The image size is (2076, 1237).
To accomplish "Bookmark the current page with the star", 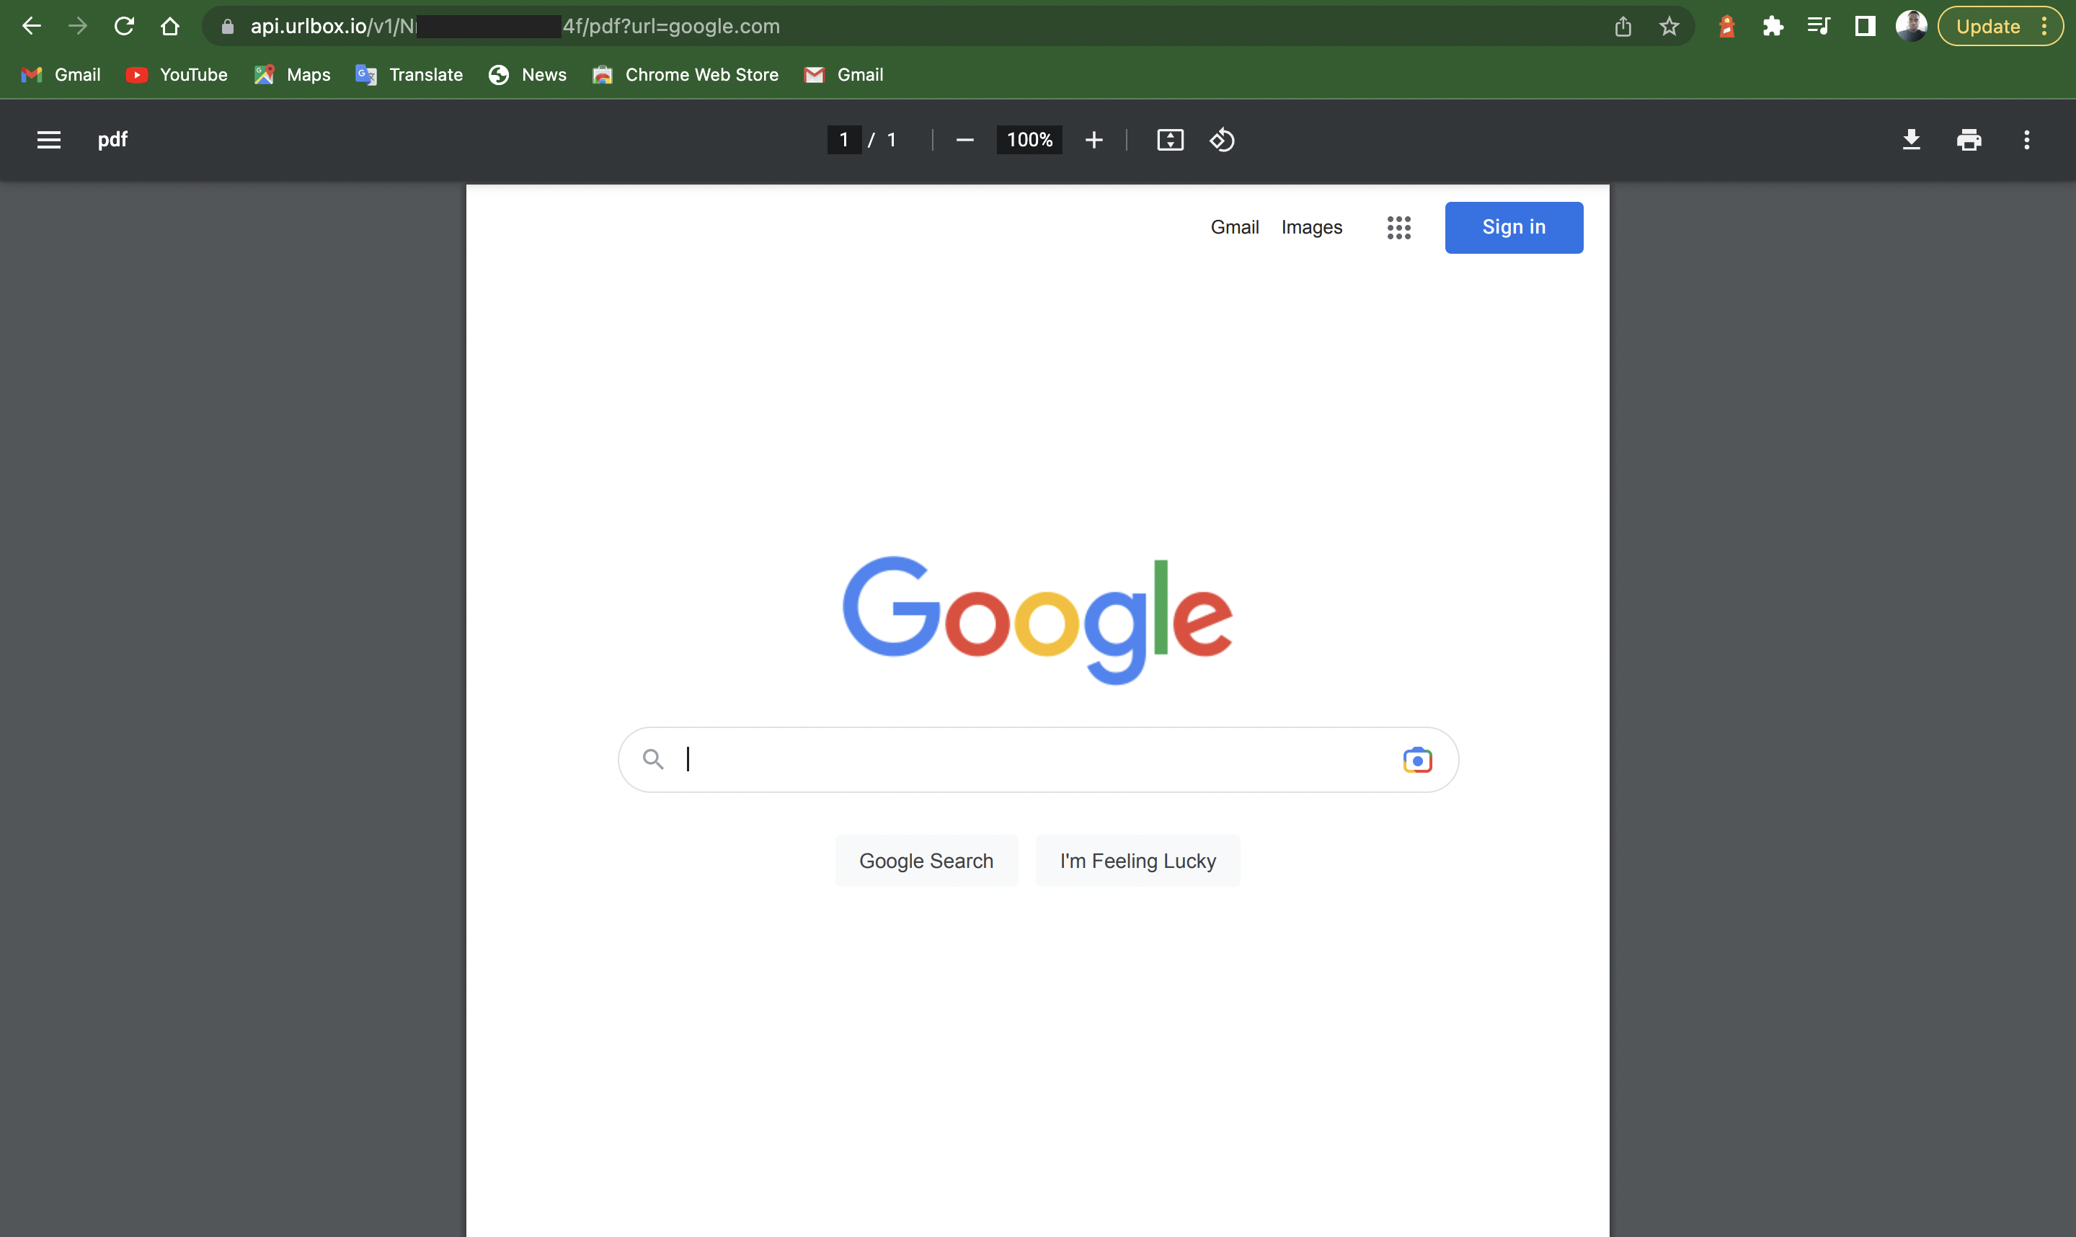I will pos(1669,26).
